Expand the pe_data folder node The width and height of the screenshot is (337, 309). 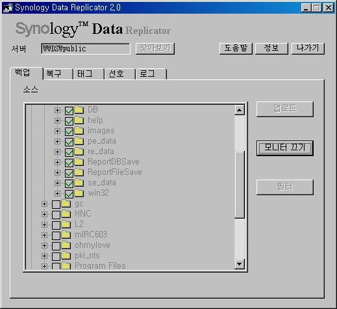(x=57, y=141)
